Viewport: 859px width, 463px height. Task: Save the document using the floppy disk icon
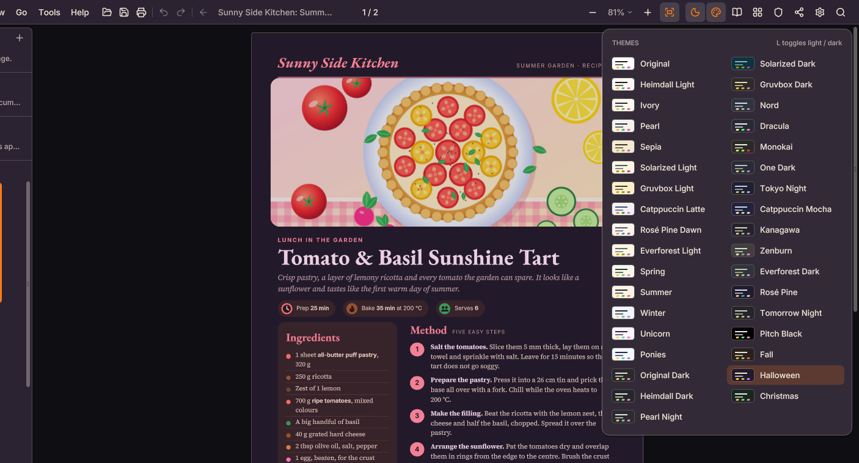coord(124,12)
